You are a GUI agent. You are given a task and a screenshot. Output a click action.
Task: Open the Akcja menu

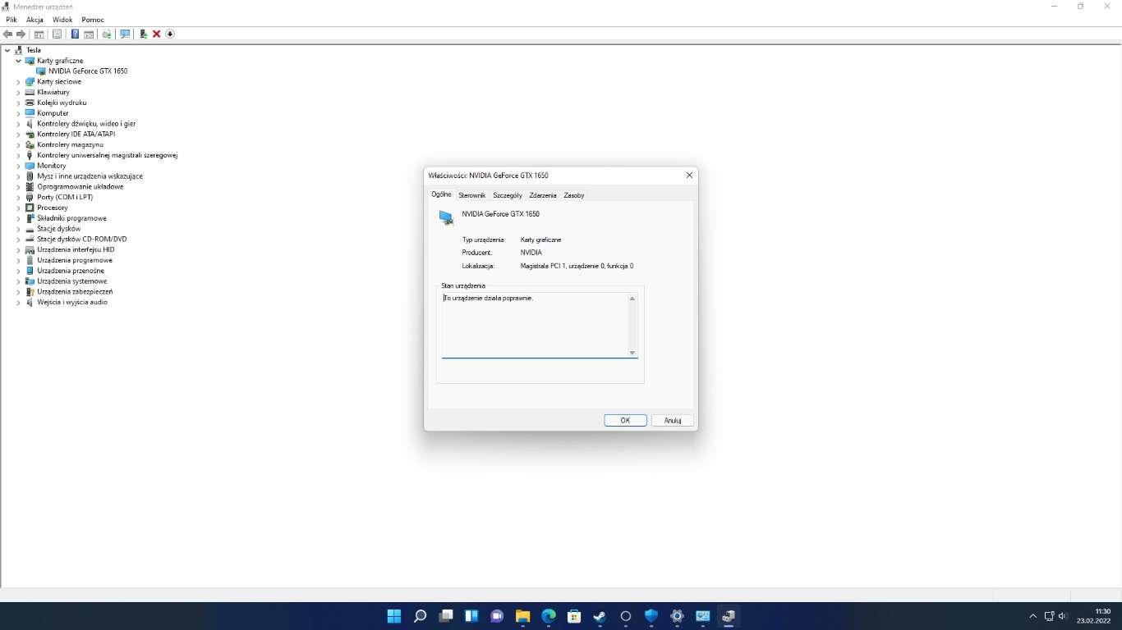tap(34, 20)
